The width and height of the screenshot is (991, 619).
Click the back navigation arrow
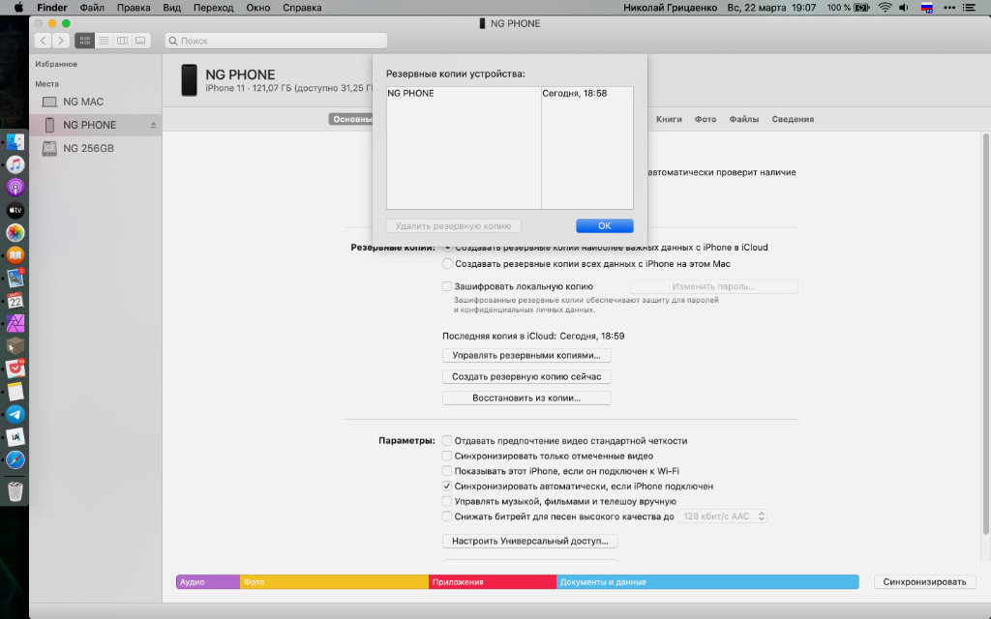pyautogui.click(x=44, y=41)
